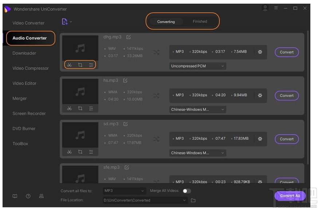Screen dimensions: 318x208
Task: Open the ToolBox section
Action: pyautogui.click(x=20, y=144)
